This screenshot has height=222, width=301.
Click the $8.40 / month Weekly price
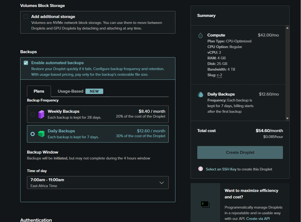tap(152, 111)
